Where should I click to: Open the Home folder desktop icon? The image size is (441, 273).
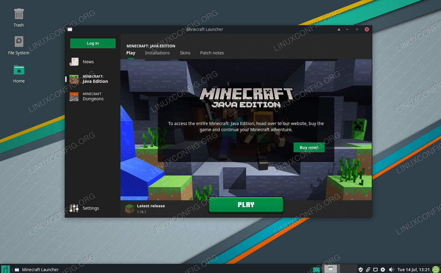pyautogui.click(x=19, y=70)
